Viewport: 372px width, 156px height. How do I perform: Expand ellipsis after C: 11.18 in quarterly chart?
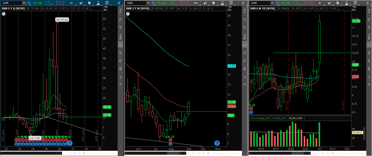[x=91, y=9]
